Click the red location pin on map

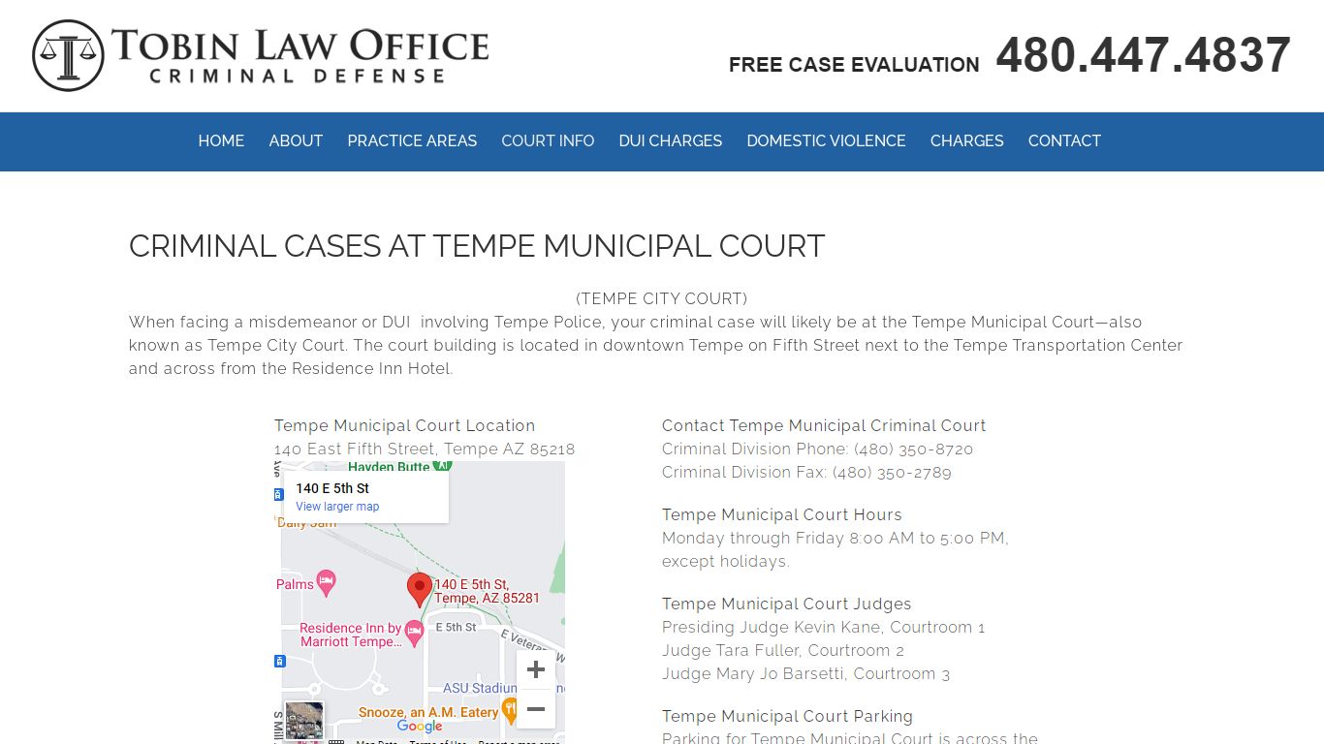pyautogui.click(x=419, y=589)
